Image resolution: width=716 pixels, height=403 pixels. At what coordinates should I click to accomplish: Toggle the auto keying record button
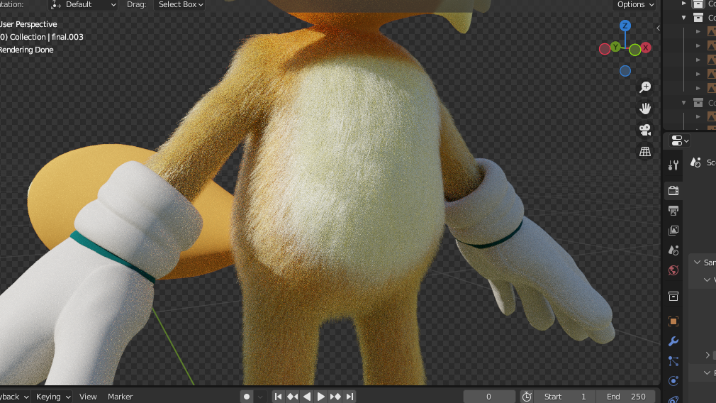coord(247,397)
